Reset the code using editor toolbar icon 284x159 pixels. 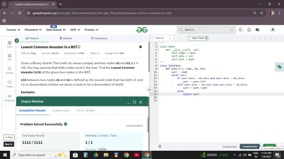(x=270, y=38)
